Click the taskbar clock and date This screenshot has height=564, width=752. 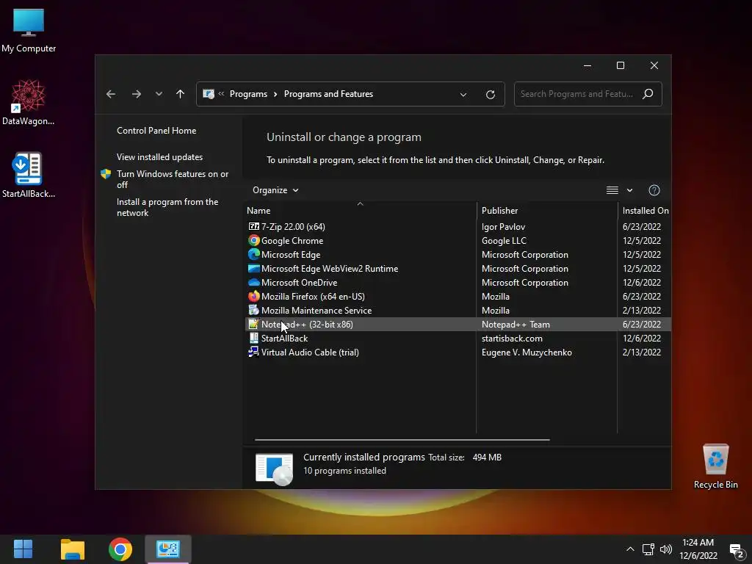coord(698,549)
